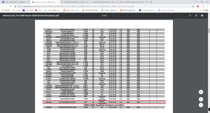Open the Google bookmark
The image size is (210, 113).
click(17, 10)
